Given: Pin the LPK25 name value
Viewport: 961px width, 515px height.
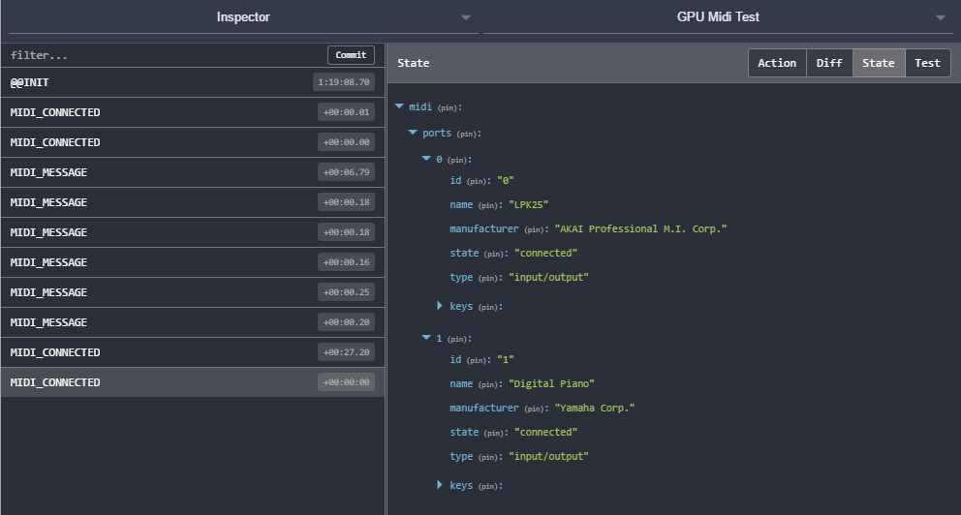Looking at the screenshot, I should click(x=488, y=206).
